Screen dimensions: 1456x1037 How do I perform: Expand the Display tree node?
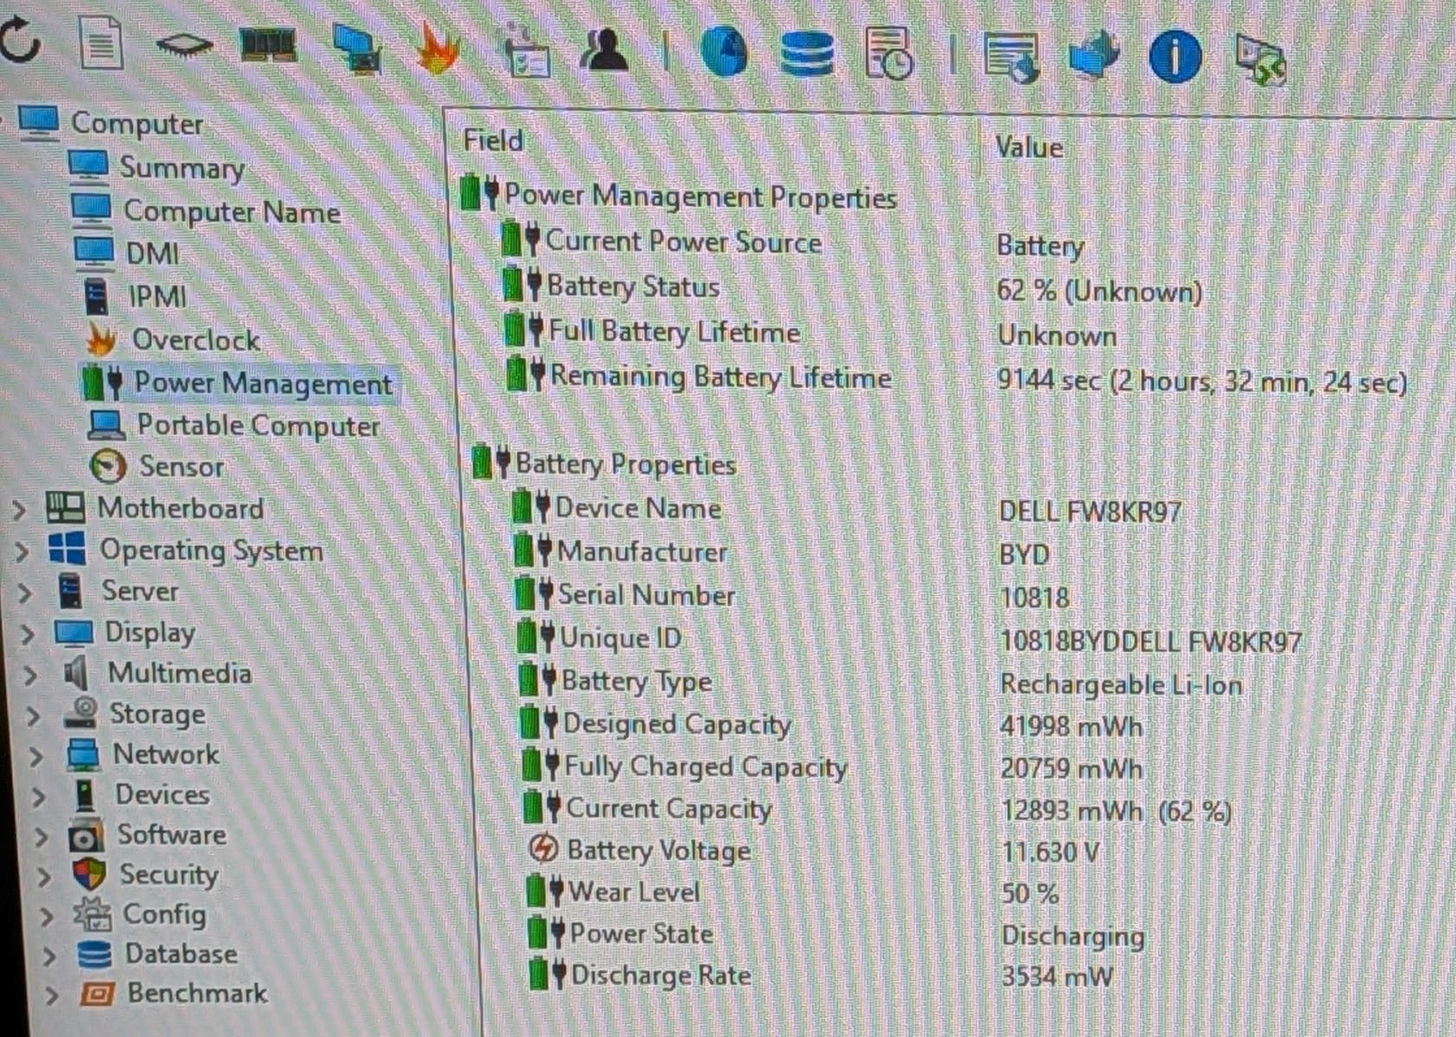coord(27,634)
